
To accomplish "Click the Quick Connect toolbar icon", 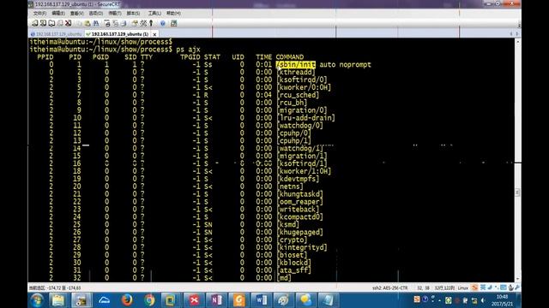I will (x=43, y=23).
